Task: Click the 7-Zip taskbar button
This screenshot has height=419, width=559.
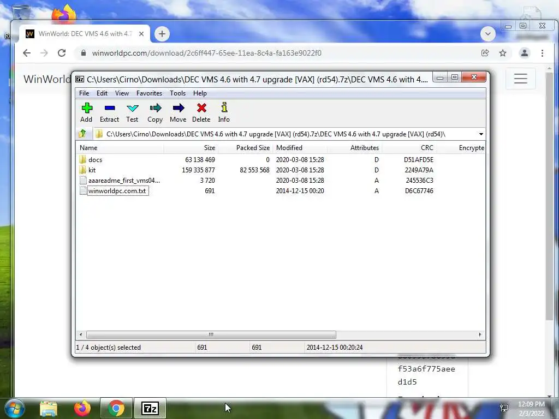Action: (x=150, y=409)
